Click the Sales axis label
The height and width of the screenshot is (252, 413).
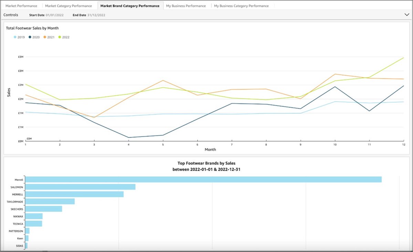[9, 92]
